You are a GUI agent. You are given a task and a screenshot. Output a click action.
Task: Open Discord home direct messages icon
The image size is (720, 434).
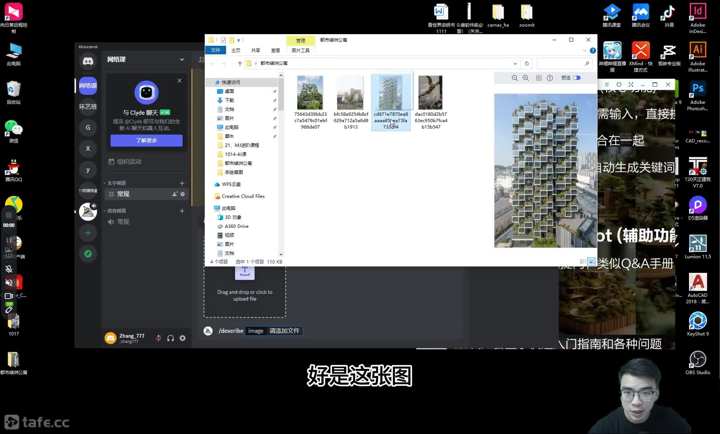(88, 61)
